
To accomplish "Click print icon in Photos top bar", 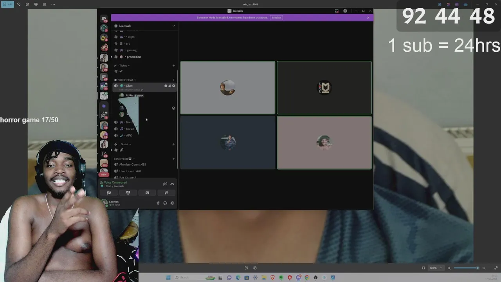I will point(36,4).
